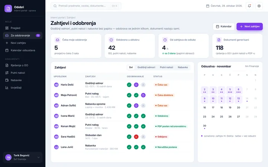This screenshot has height=167, width=268.
Task: Click the purple Novi zahtjev button
Action: (x=249, y=26)
